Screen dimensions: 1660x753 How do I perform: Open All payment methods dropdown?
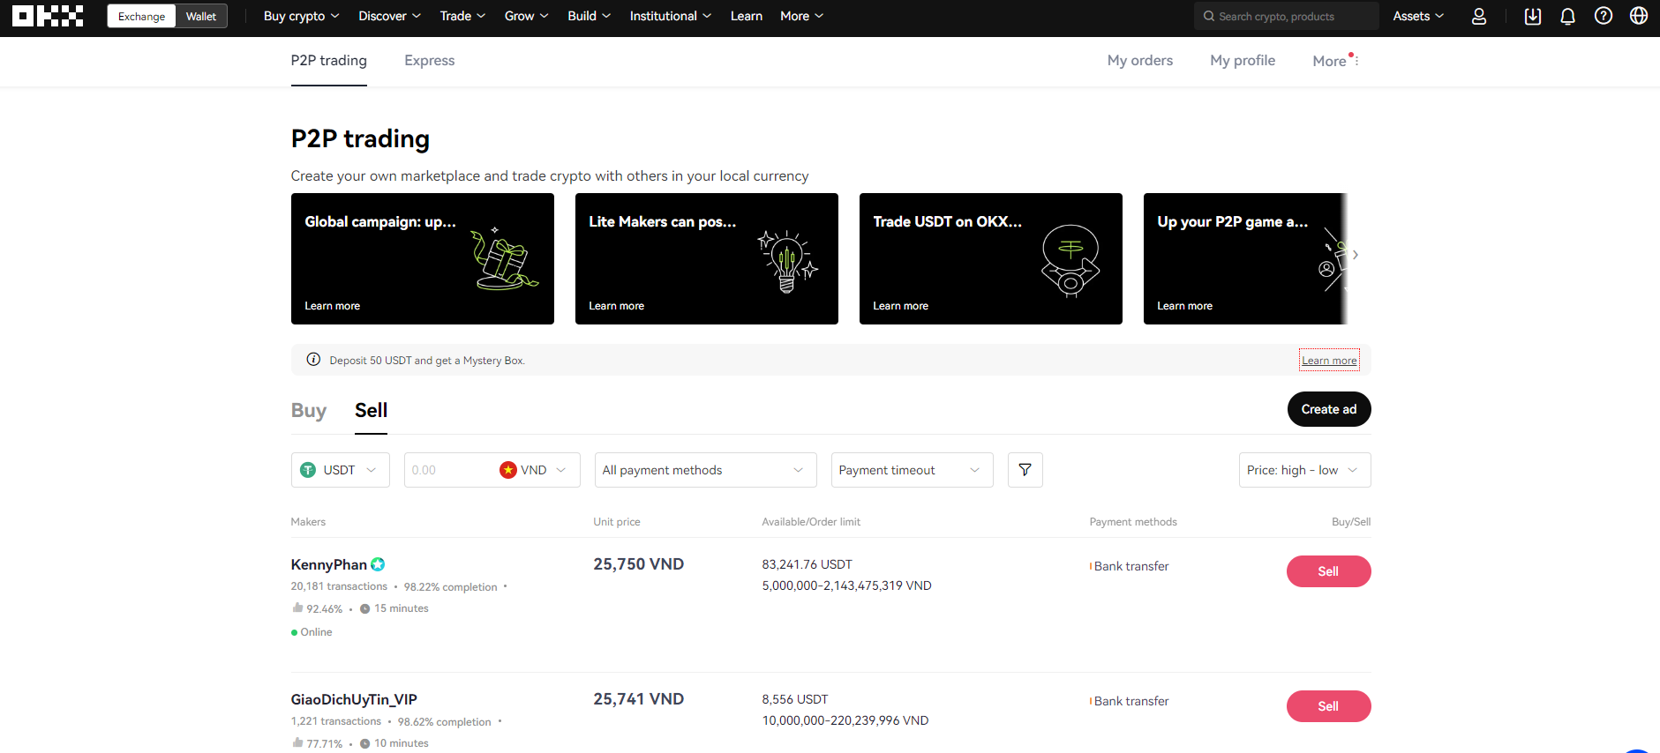[x=705, y=470]
